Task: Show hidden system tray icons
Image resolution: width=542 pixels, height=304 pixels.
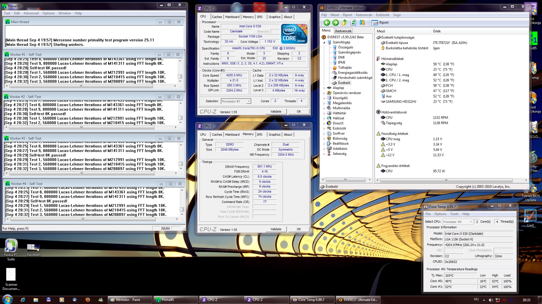Action: click(484, 300)
